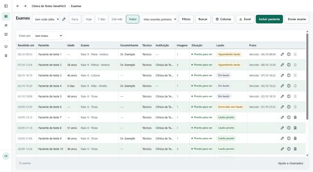Edit exam of Paciente de teste 10
The height and width of the screenshot is (172, 313).
(282, 149)
